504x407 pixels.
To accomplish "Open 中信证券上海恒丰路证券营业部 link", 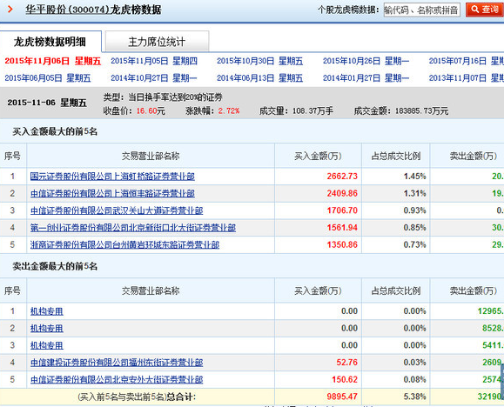I will pos(112,193).
